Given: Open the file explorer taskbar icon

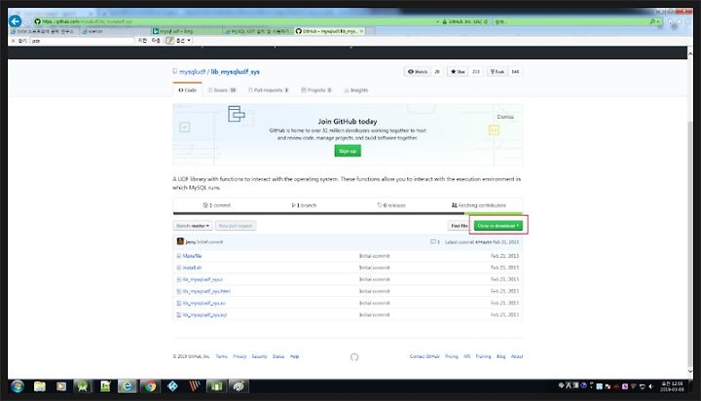Looking at the screenshot, I should (x=40, y=386).
